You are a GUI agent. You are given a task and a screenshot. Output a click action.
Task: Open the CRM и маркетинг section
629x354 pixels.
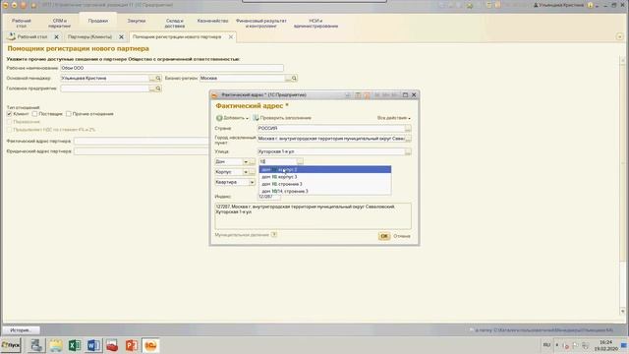(59, 24)
